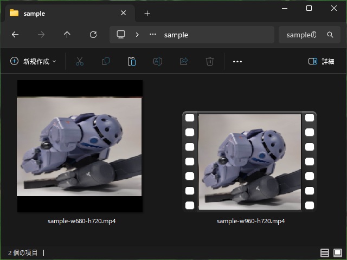Image resolution: width=347 pixels, height=260 pixels.
Task: Click the Paste clipboard icon
Action: (132, 61)
